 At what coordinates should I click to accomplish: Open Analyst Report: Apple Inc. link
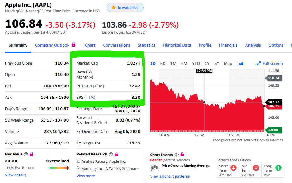point(104,161)
